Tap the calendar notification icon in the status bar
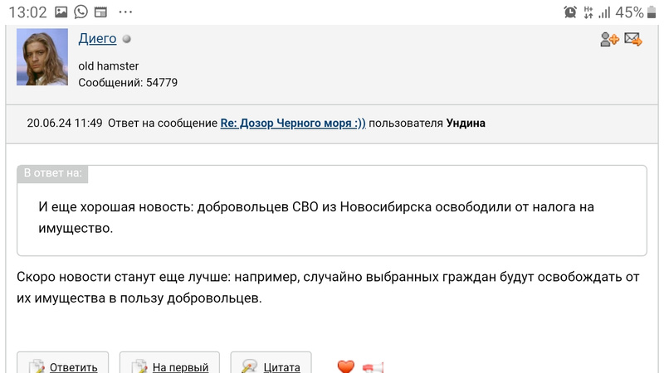 tap(100, 12)
